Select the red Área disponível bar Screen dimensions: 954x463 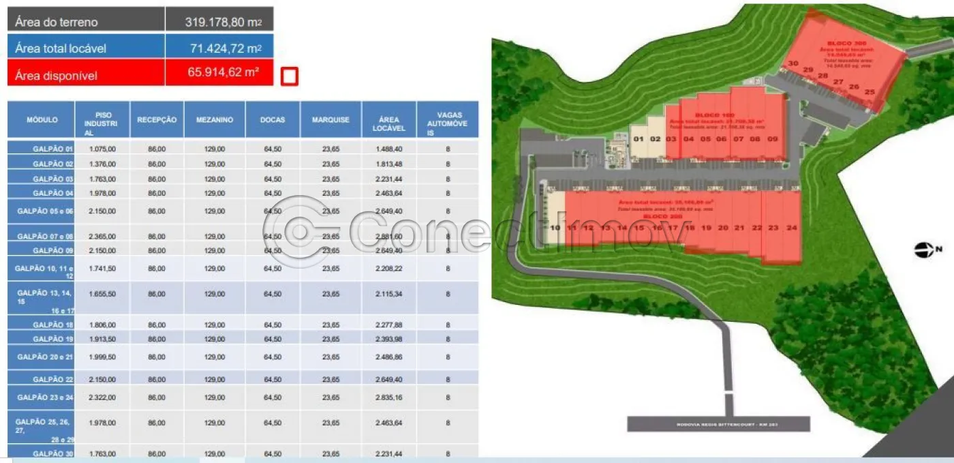(86, 74)
